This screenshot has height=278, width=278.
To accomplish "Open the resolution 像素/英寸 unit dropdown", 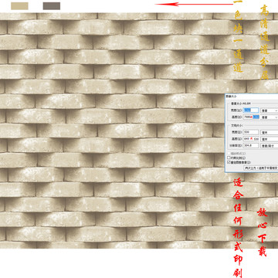I will point(270,146).
